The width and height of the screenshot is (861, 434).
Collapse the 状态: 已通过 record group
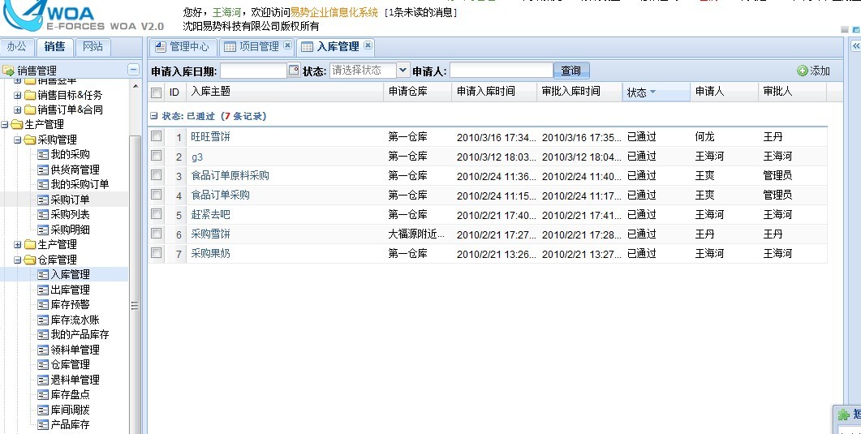point(154,116)
